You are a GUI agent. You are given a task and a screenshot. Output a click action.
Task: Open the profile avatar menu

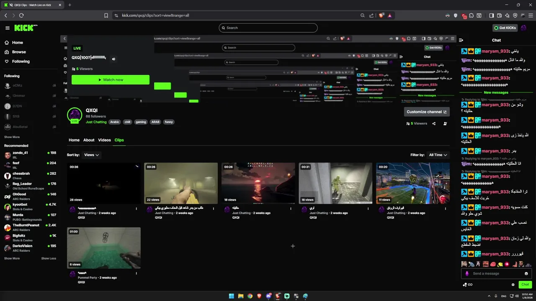523,28
